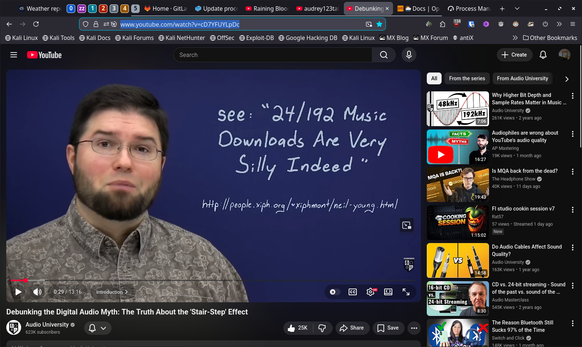Click the Share button
Viewport: 582px width, 347px height.
click(352, 328)
